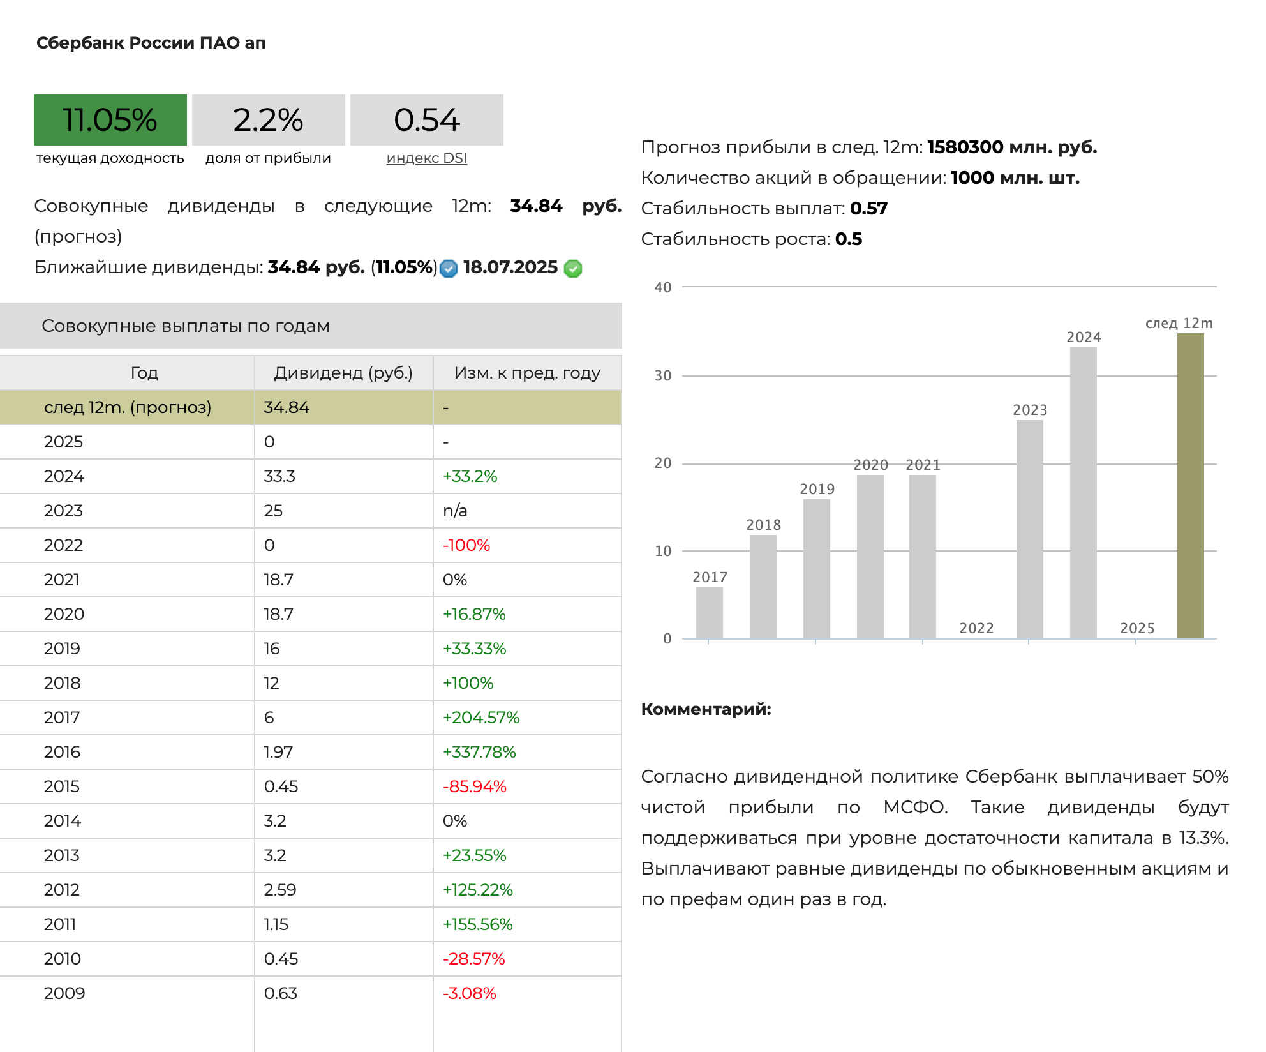Click the 2.2% share of profit box

pos(269,120)
